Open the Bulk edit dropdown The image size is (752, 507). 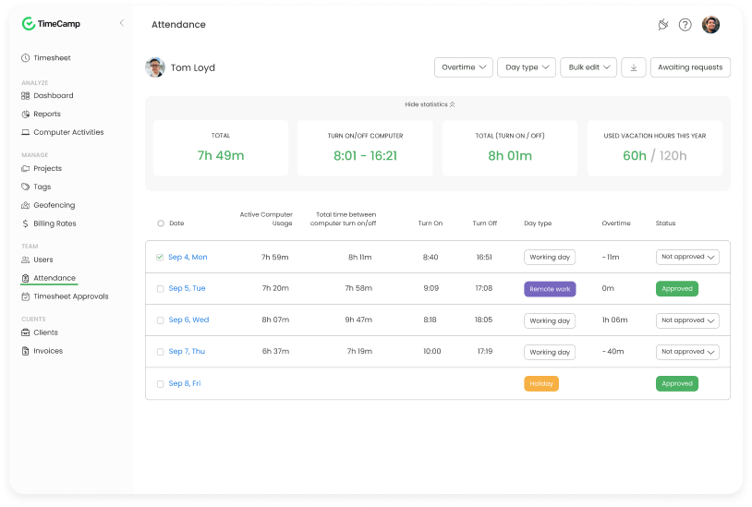pos(588,67)
